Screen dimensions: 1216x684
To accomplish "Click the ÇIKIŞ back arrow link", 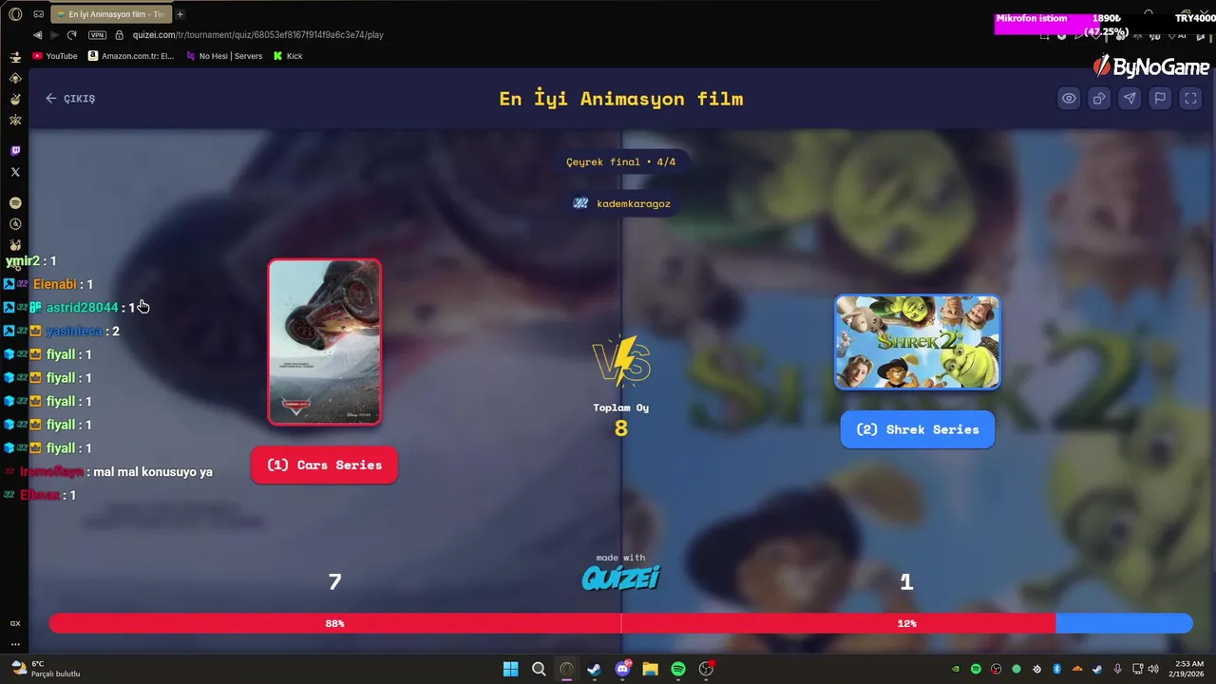I will click(70, 98).
